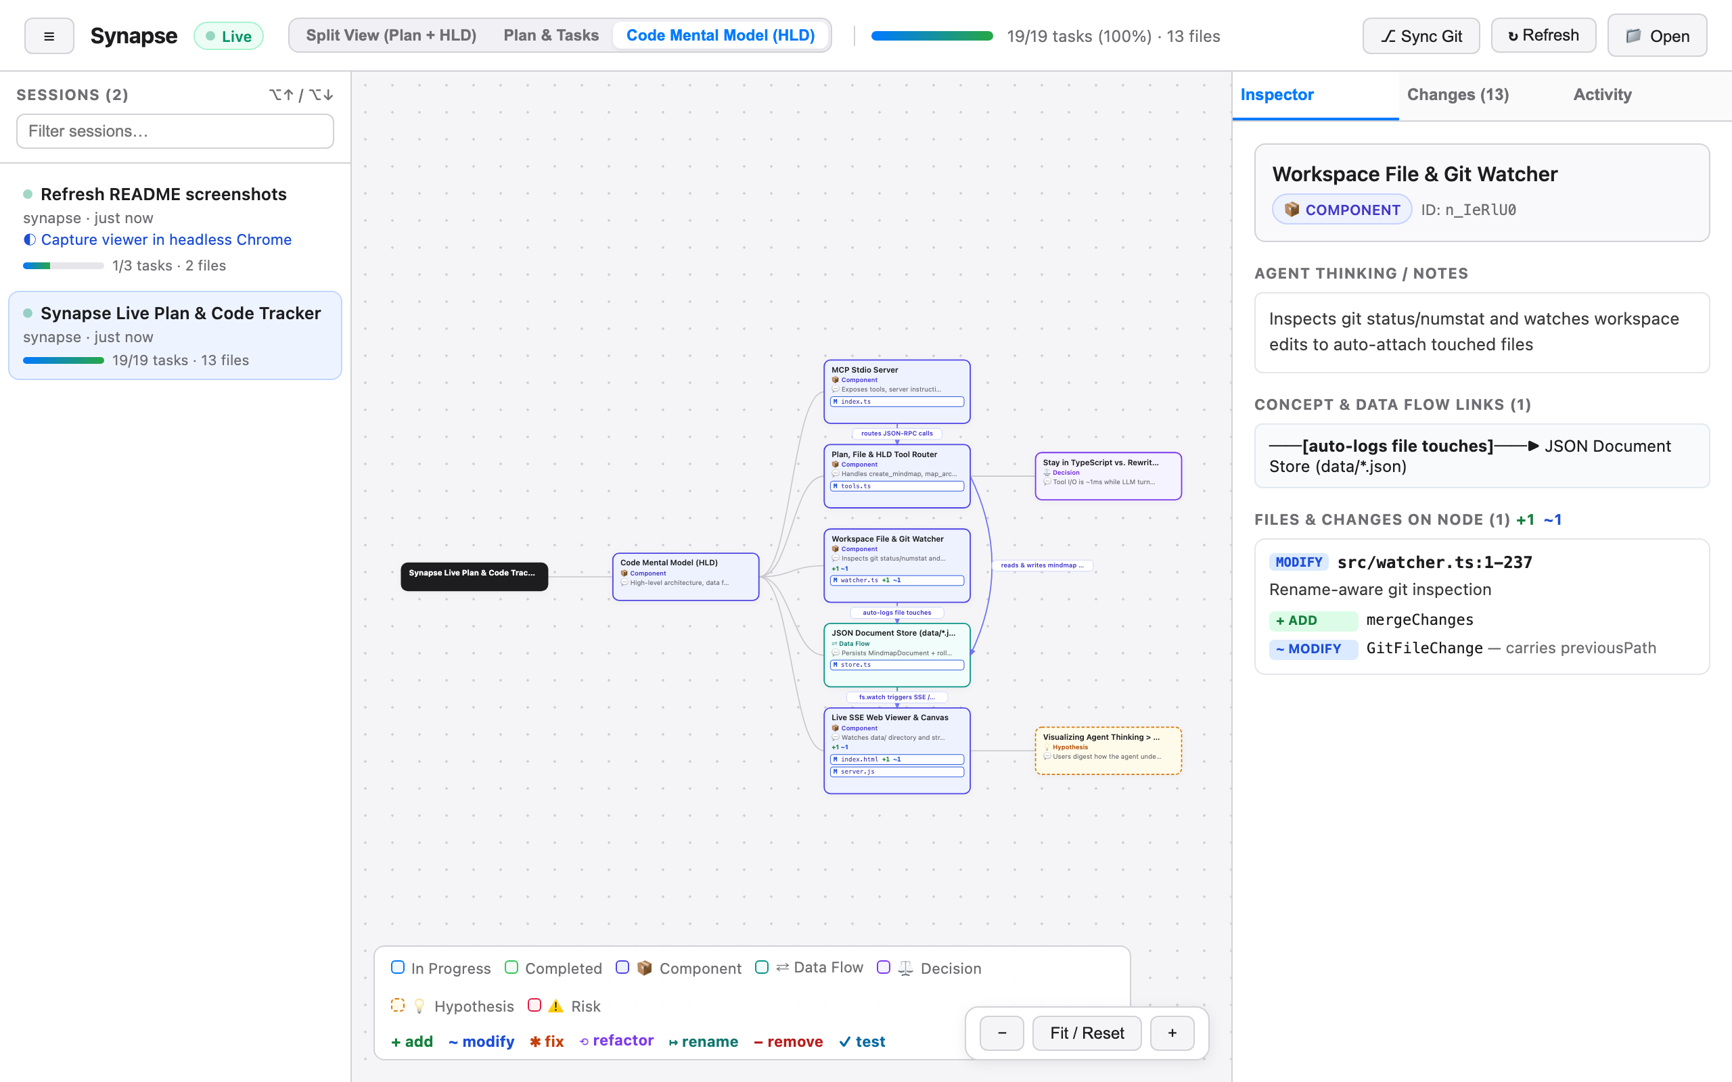
Task: Click the Live status badge
Action: pyautogui.click(x=228, y=36)
